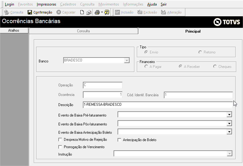Click the Sair menu item
The width and height of the screenshot is (243, 166).
pyautogui.click(x=164, y=4)
